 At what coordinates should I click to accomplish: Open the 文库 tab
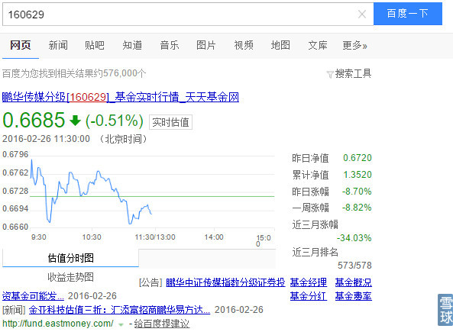318,45
